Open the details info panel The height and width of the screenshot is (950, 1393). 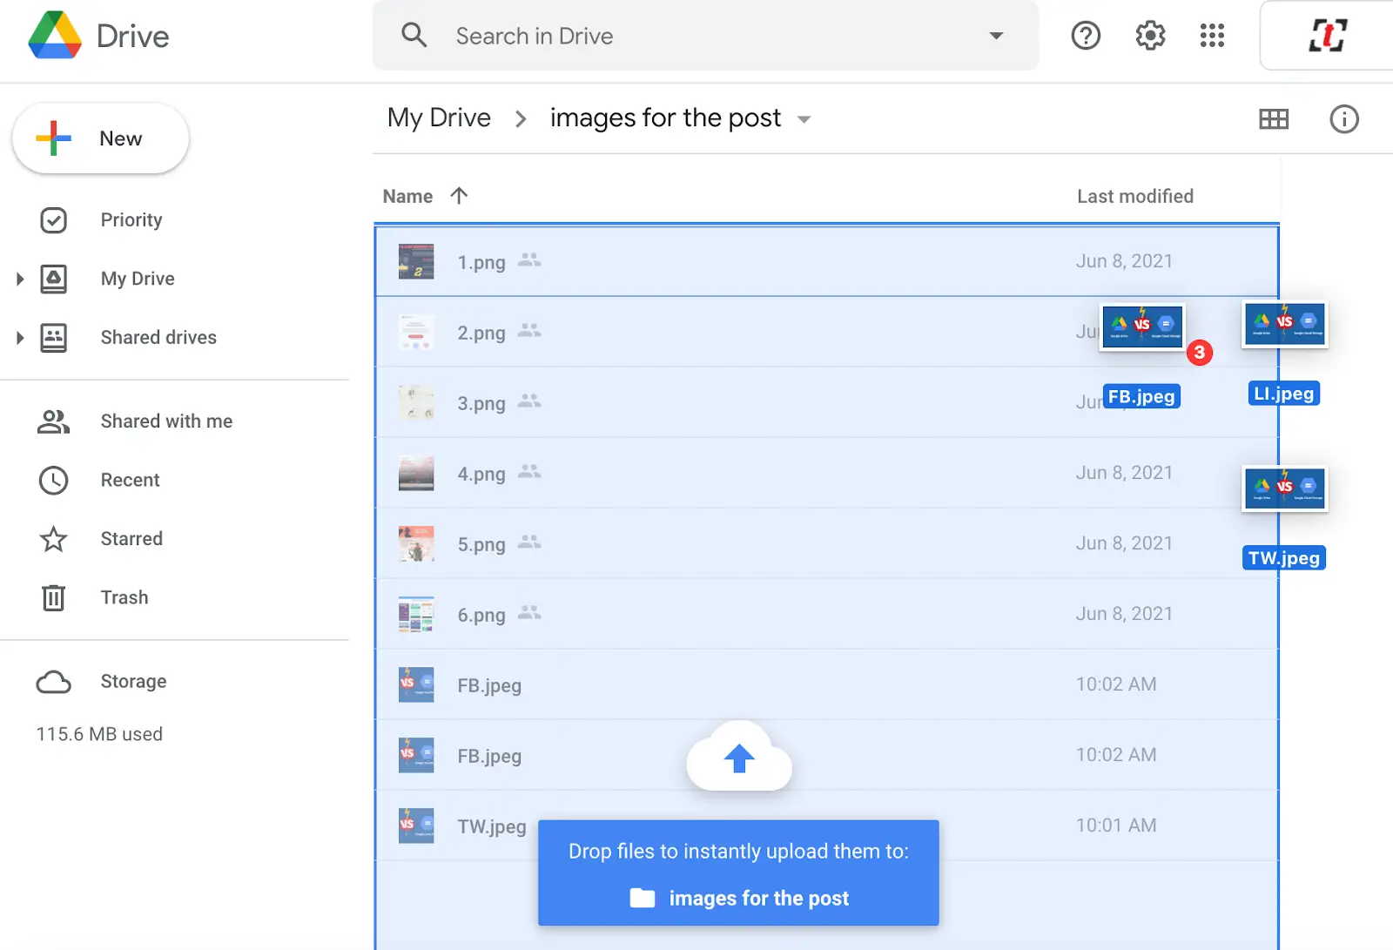(x=1343, y=119)
